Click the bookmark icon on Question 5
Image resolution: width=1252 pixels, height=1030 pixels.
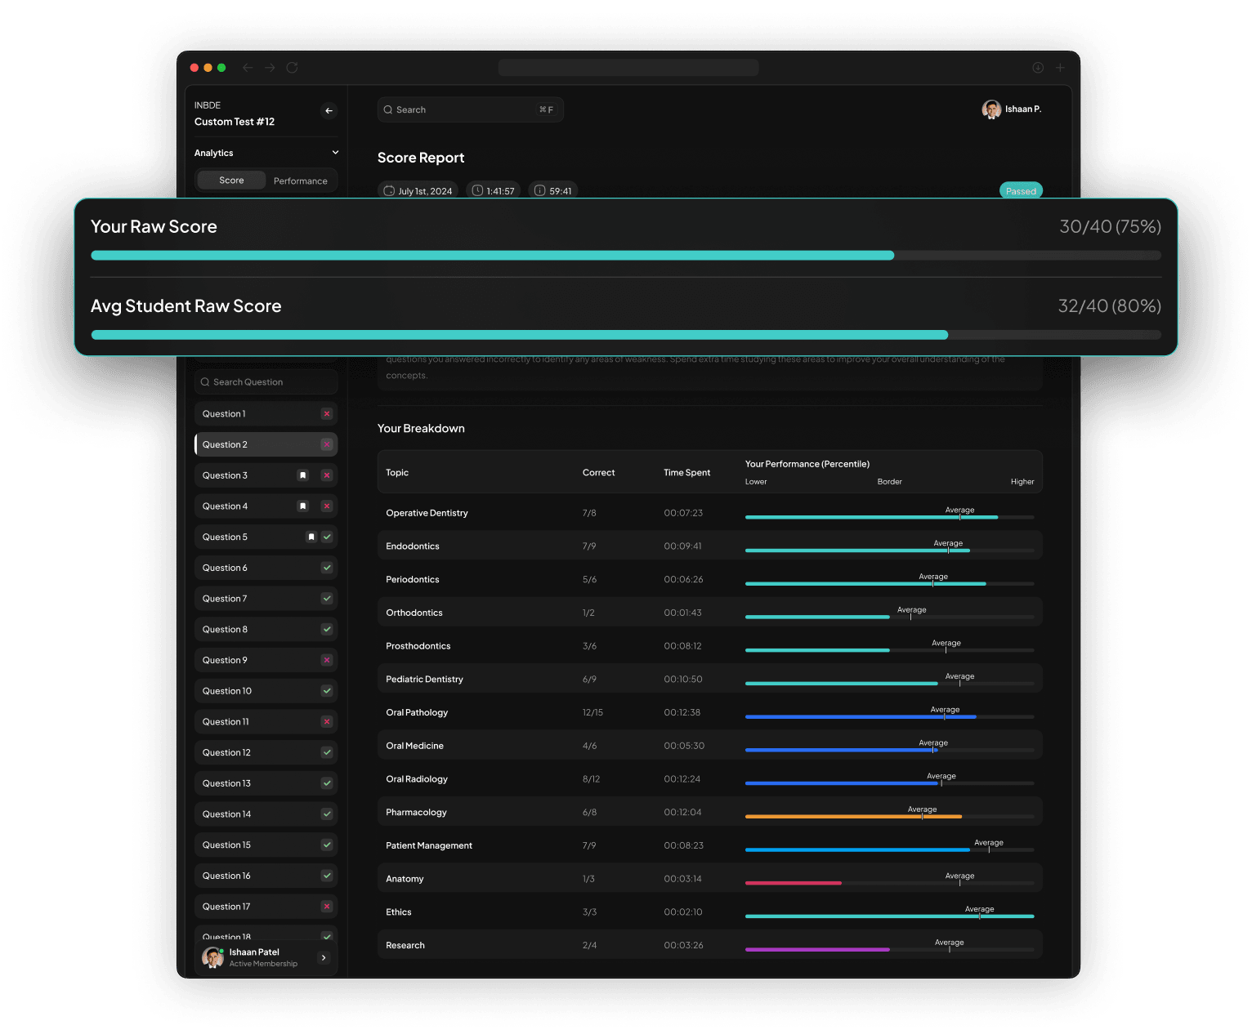[311, 537]
